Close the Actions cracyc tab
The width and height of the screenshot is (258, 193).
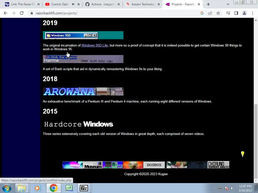coord(119,4)
